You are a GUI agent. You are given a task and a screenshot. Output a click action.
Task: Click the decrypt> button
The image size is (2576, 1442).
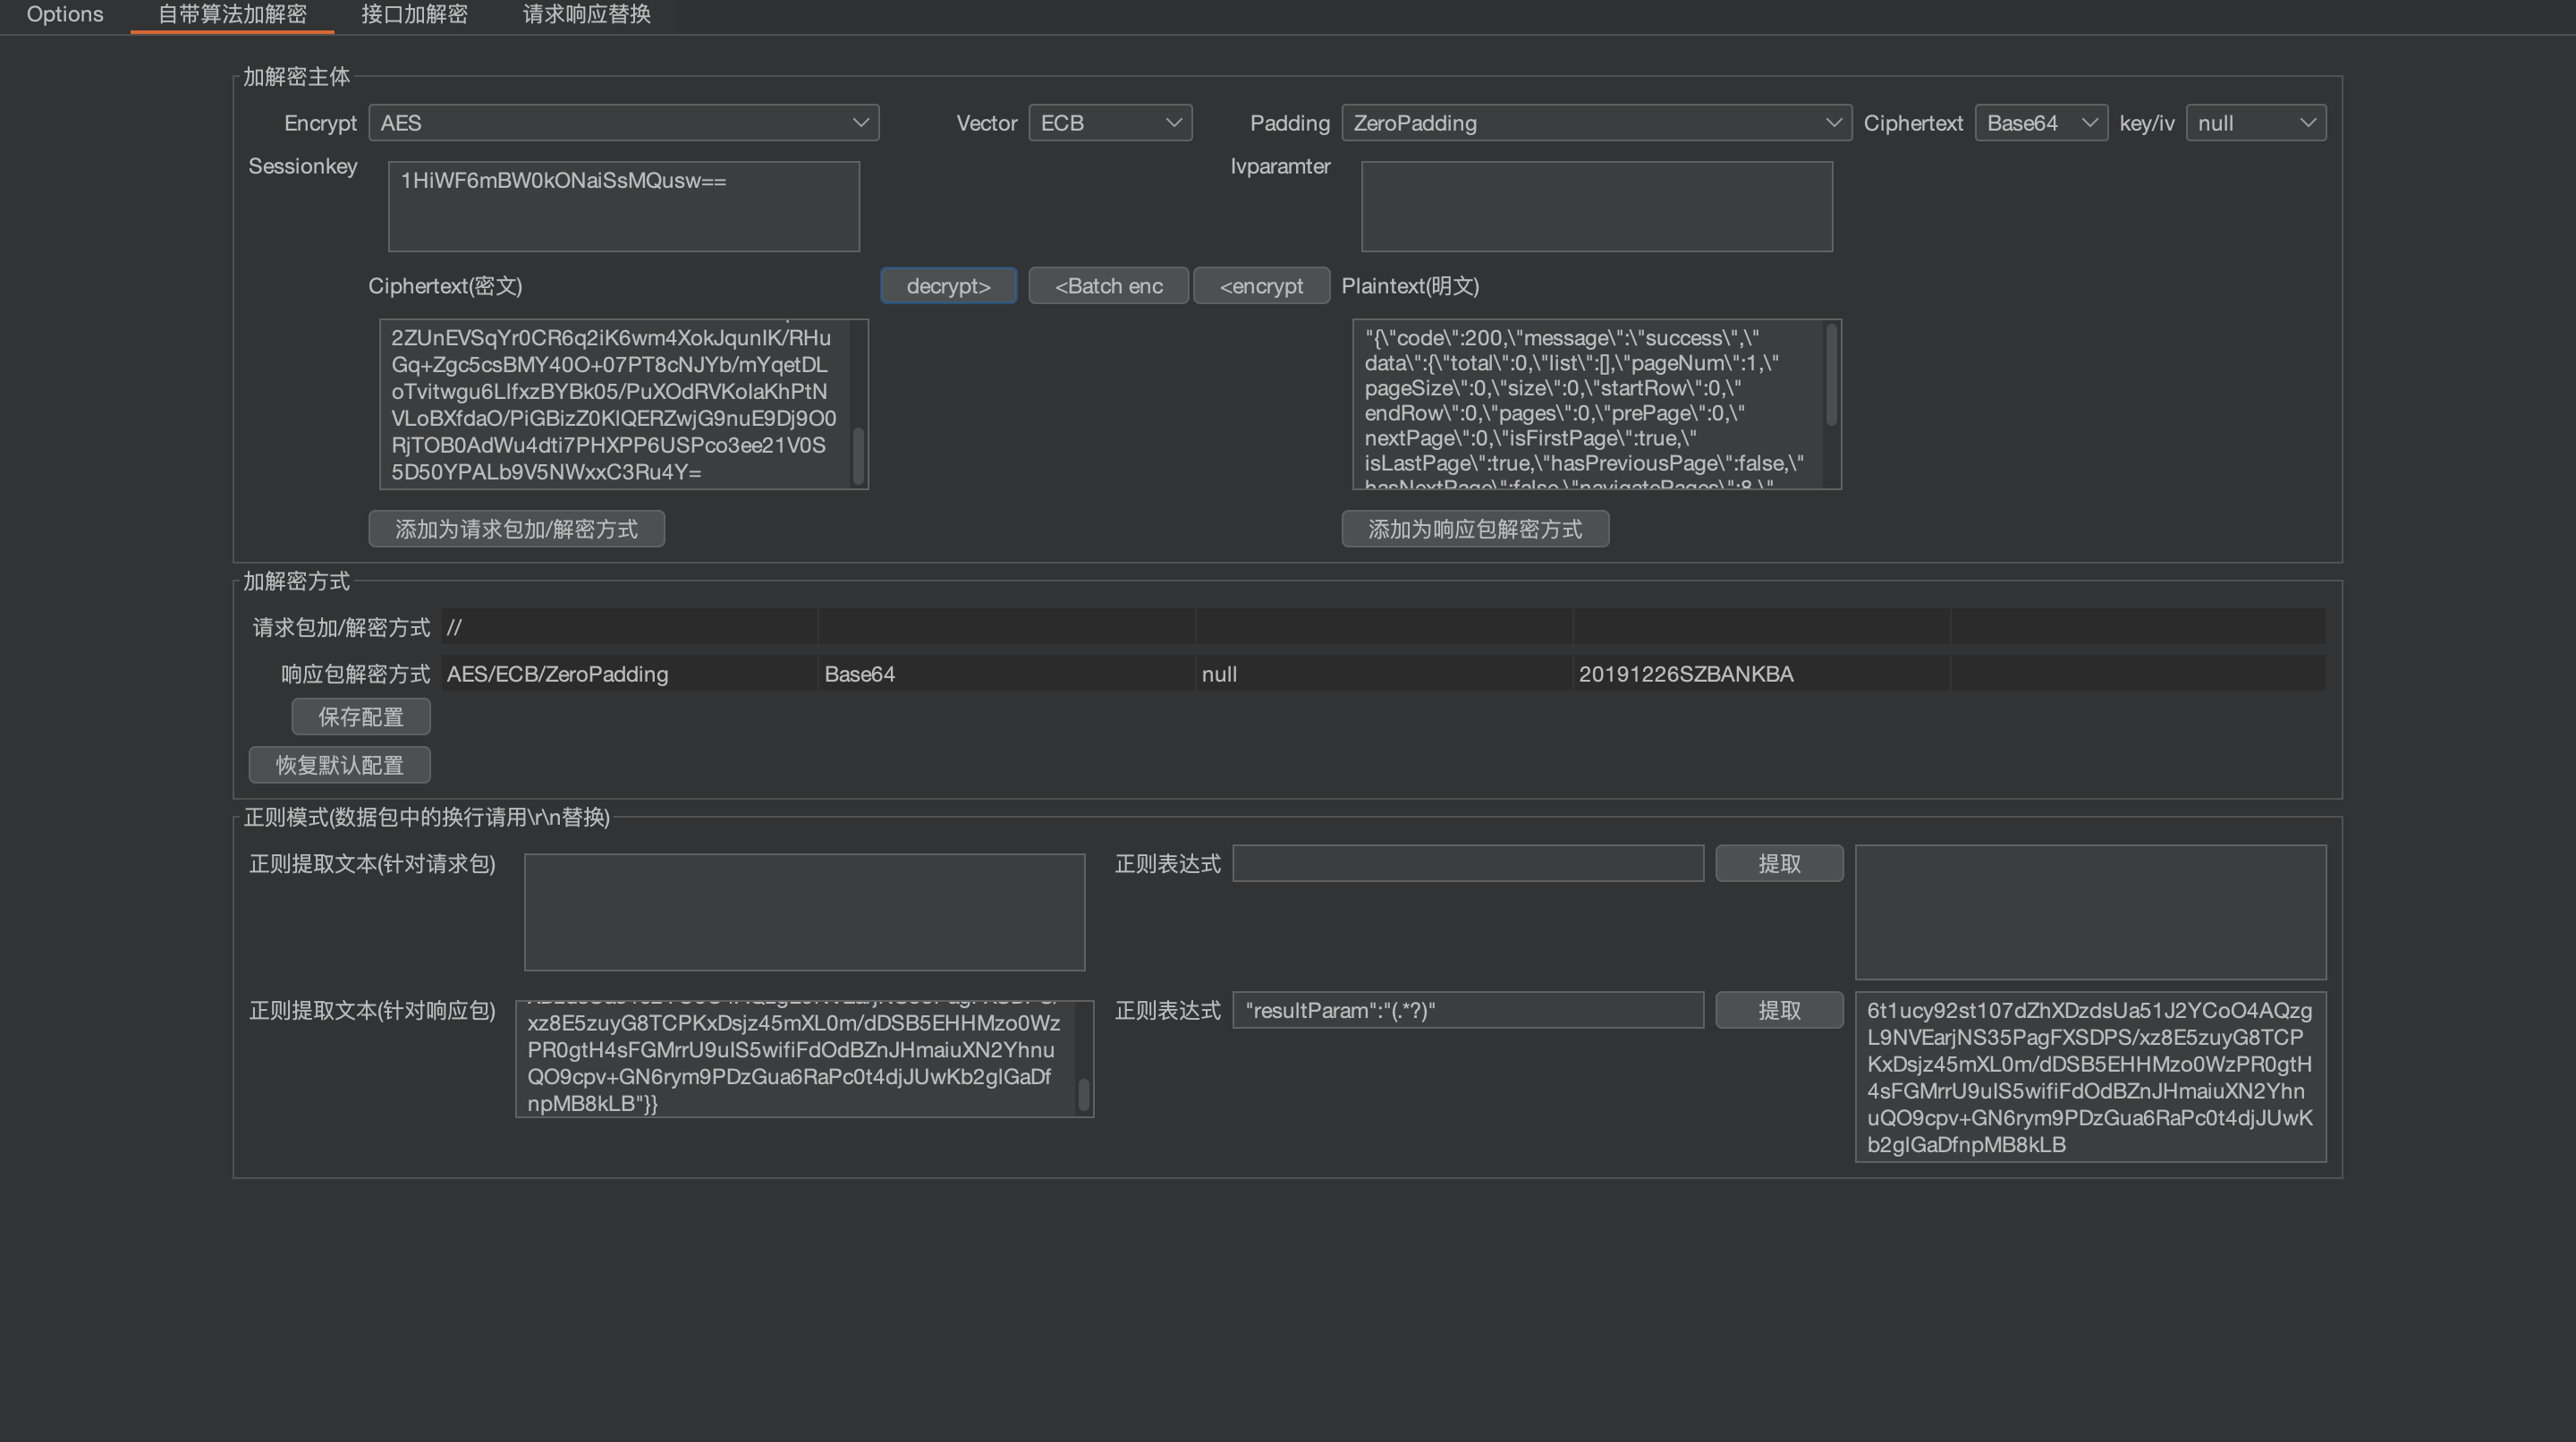tap(948, 286)
